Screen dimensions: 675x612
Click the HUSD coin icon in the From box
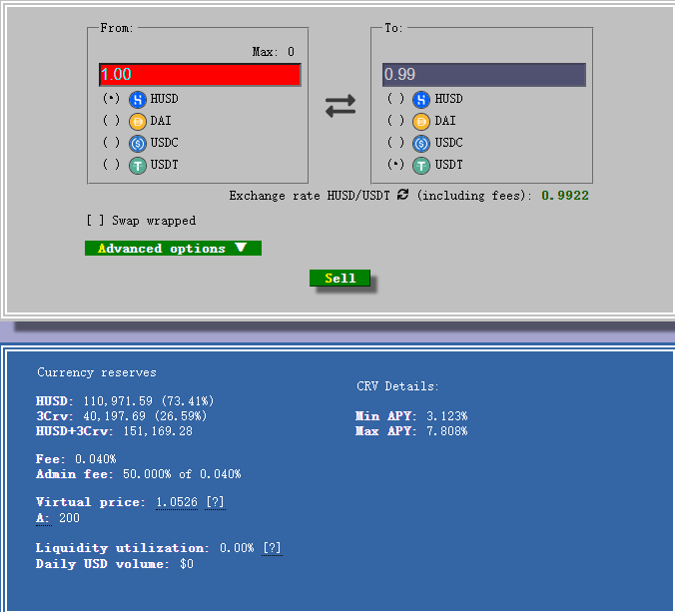(x=138, y=100)
